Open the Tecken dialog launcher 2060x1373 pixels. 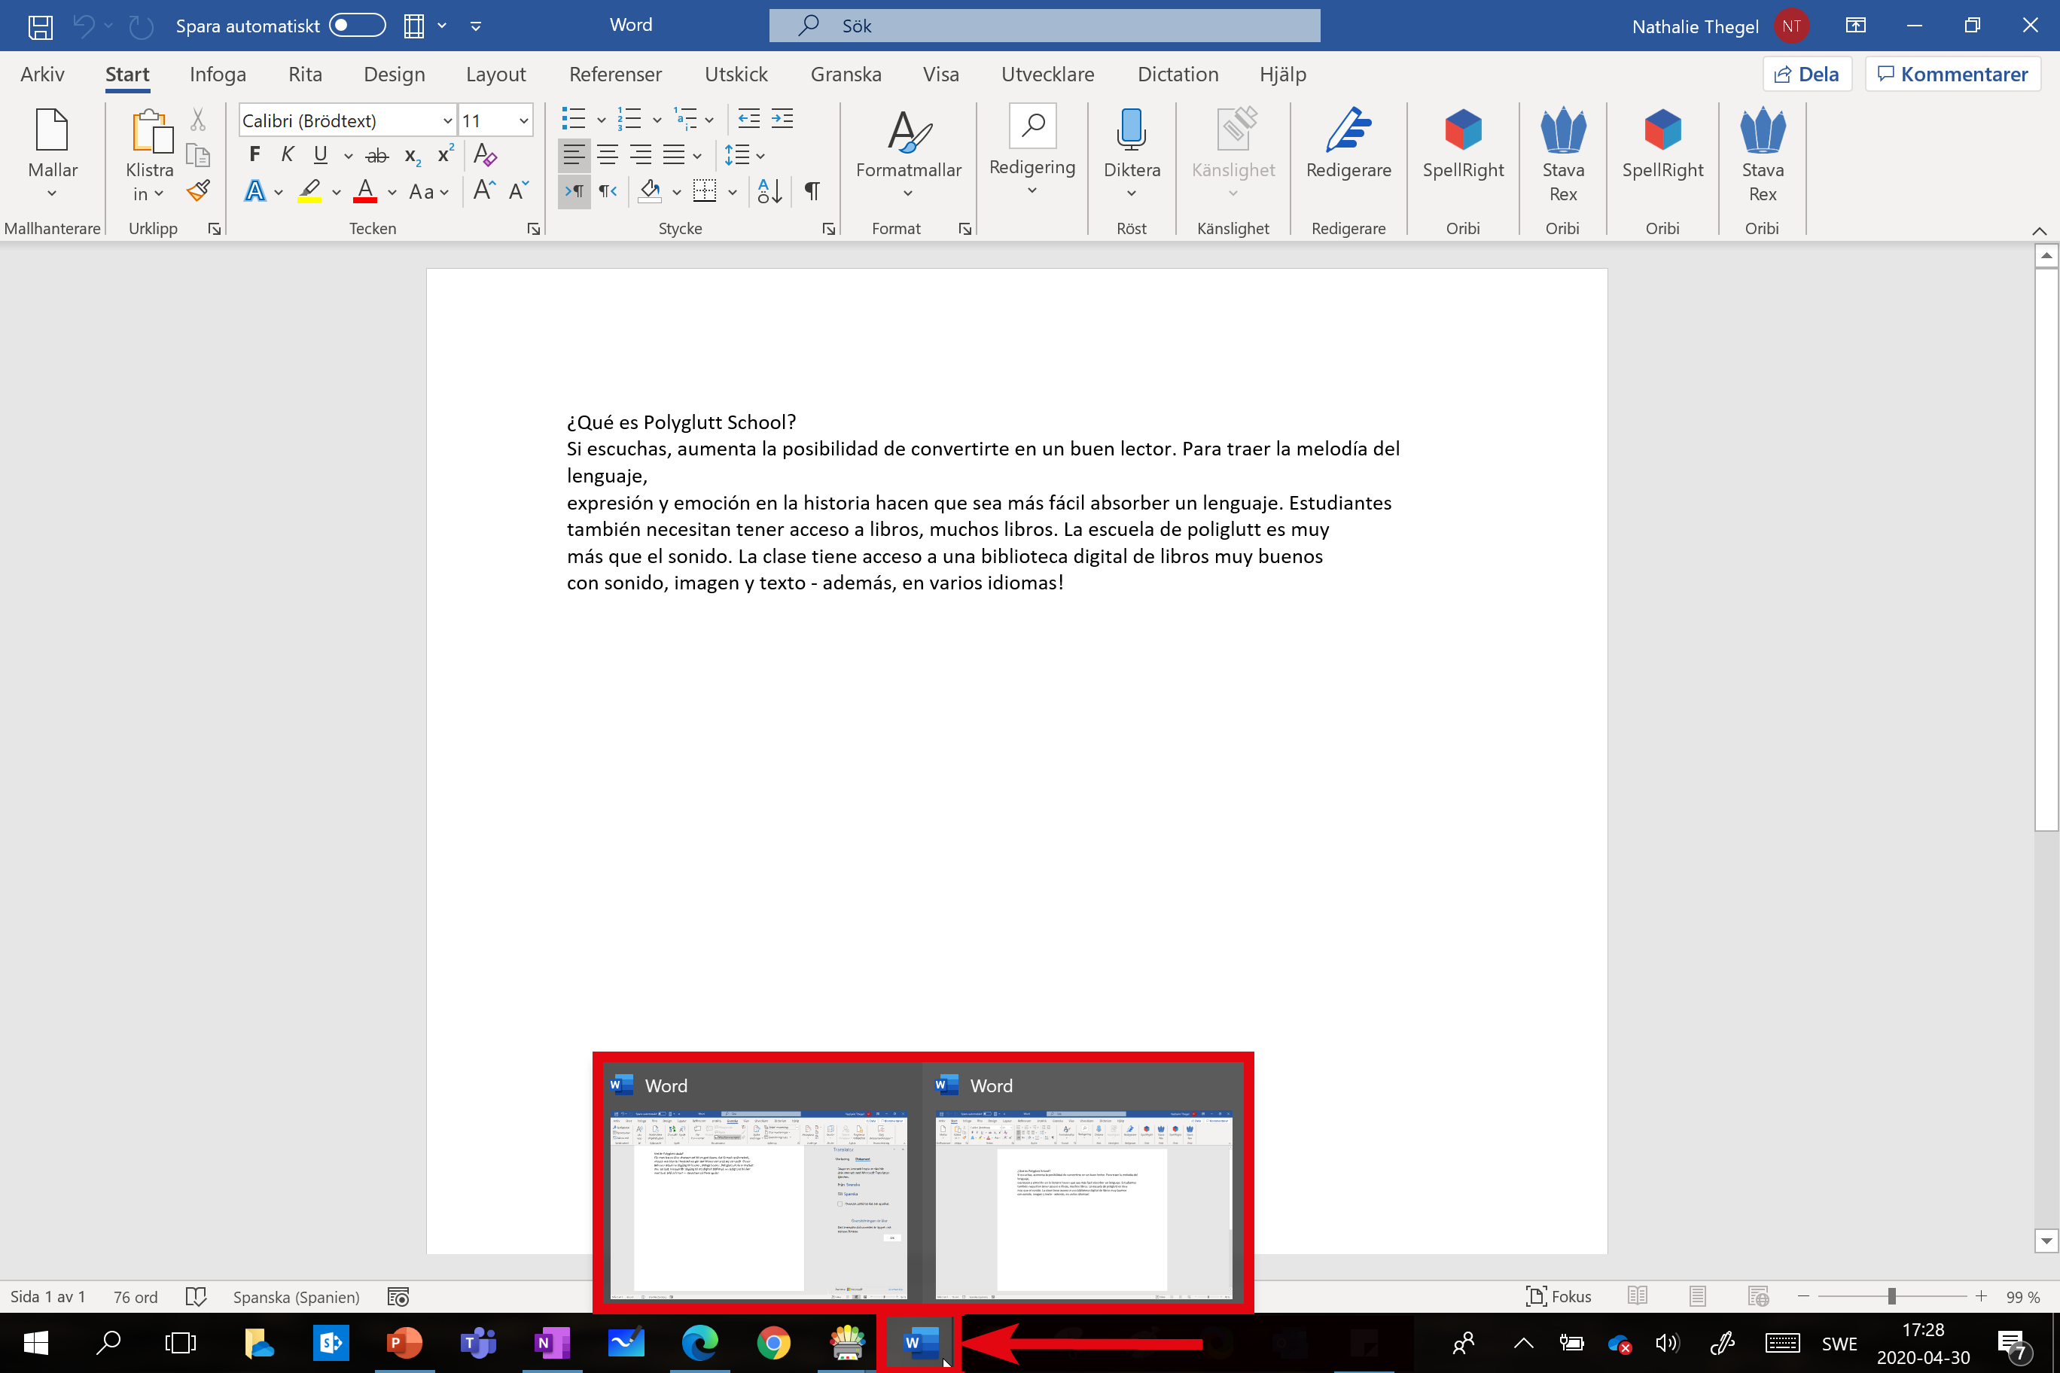[x=533, y=229]
